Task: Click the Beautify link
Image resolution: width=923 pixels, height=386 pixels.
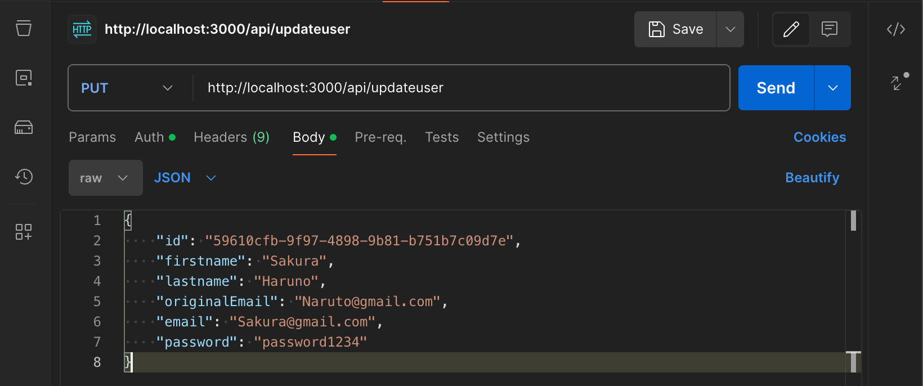Action: tap(812, 178)
